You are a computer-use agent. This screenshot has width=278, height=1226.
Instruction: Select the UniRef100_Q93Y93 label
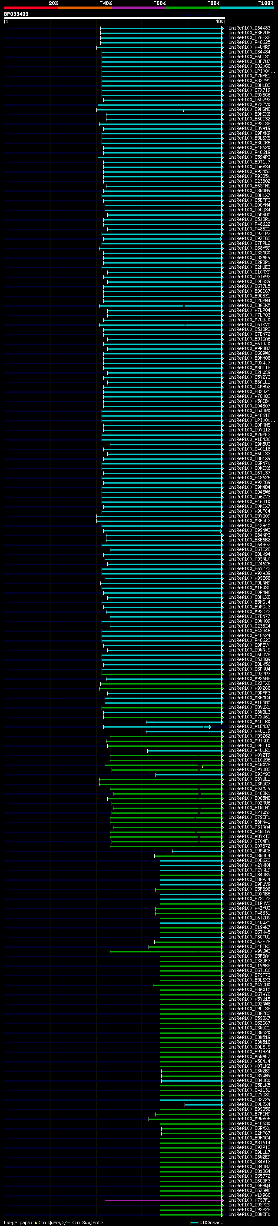click(x=249, y=774)
